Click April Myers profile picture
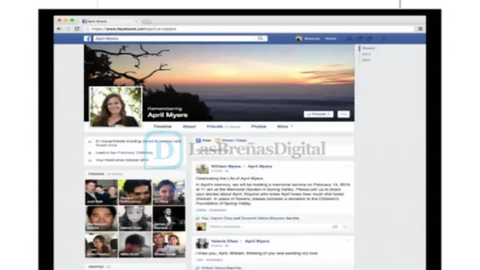Viewport: 480px width, 270px height. pos(116,106)
